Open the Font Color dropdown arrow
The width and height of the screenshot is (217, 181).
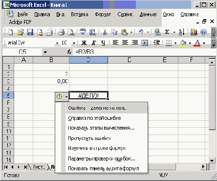point(204,43)
